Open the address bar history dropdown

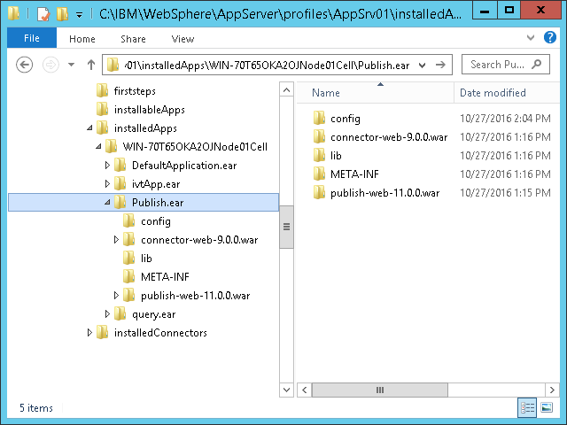click(421, 65)
